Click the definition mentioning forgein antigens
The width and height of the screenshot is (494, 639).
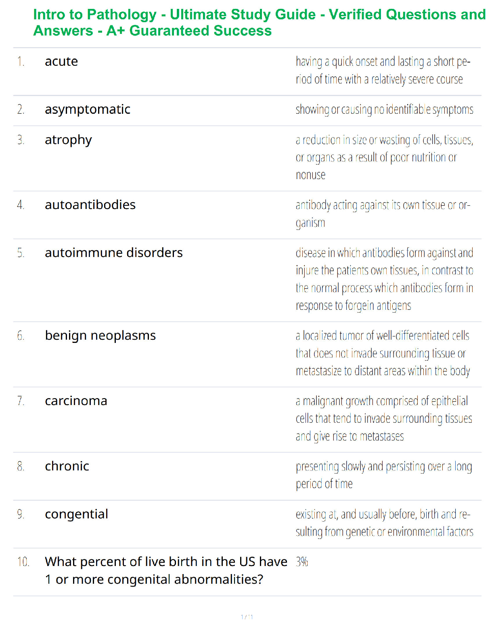tap(384, 279)
